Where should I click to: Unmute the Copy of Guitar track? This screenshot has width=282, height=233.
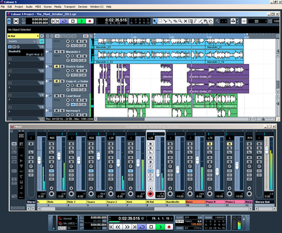point(56,81)
